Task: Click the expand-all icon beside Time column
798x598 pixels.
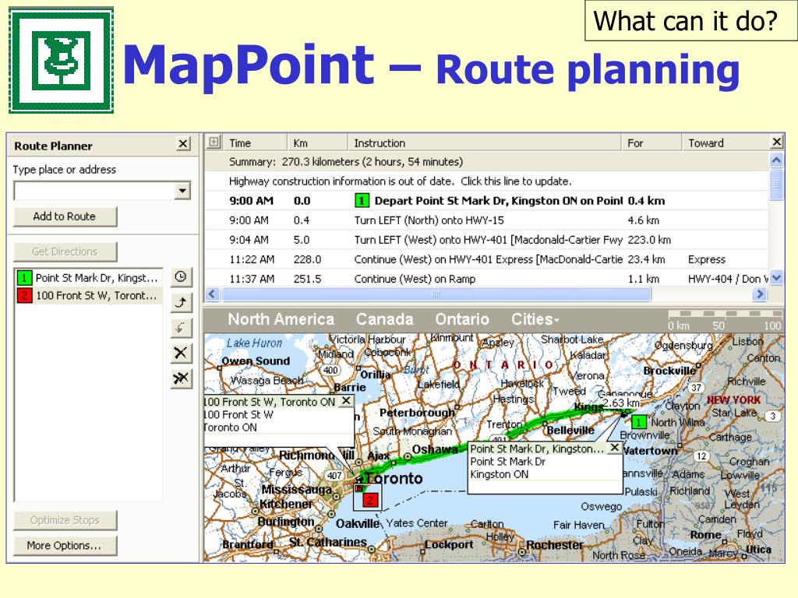Action: [x=214, y=142]
